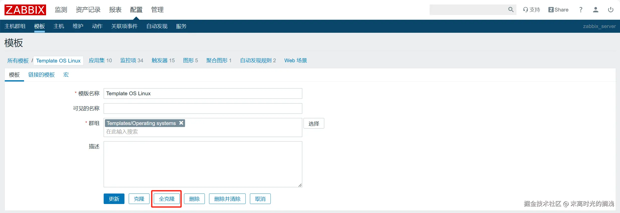Click the 删除并清除 button
620x213 pixels.
click(227, 199)
